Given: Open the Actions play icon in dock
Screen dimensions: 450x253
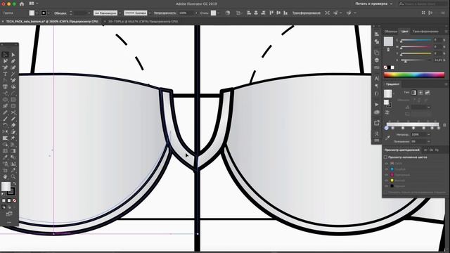Looking at the screenshot, I should click(x=377, y=105).
